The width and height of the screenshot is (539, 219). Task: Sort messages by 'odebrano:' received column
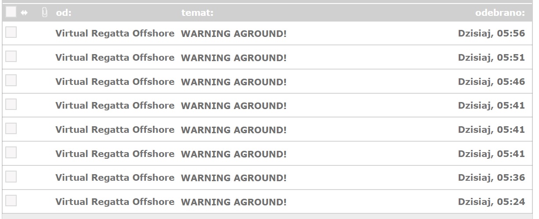[x=500, y=13]
